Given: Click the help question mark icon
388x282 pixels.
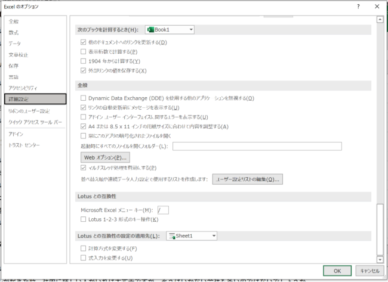Looking at the screenshot, I should pyautogui.click(x=358, y=7).
